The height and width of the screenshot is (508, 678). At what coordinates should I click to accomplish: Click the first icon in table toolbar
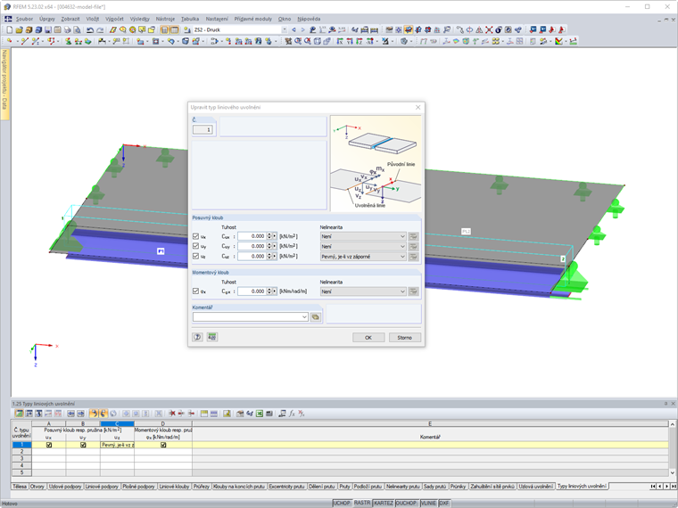click(19, 414)
